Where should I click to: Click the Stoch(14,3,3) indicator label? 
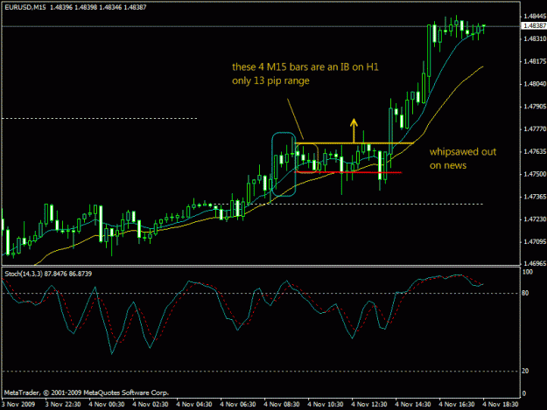tap(24, 274)
